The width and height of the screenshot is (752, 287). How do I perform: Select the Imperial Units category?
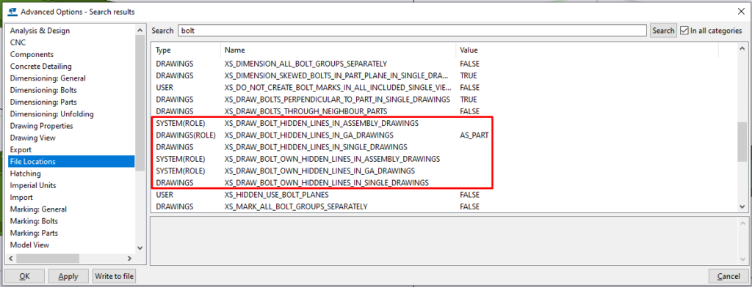pyautogui.click(x=32, y=185)
